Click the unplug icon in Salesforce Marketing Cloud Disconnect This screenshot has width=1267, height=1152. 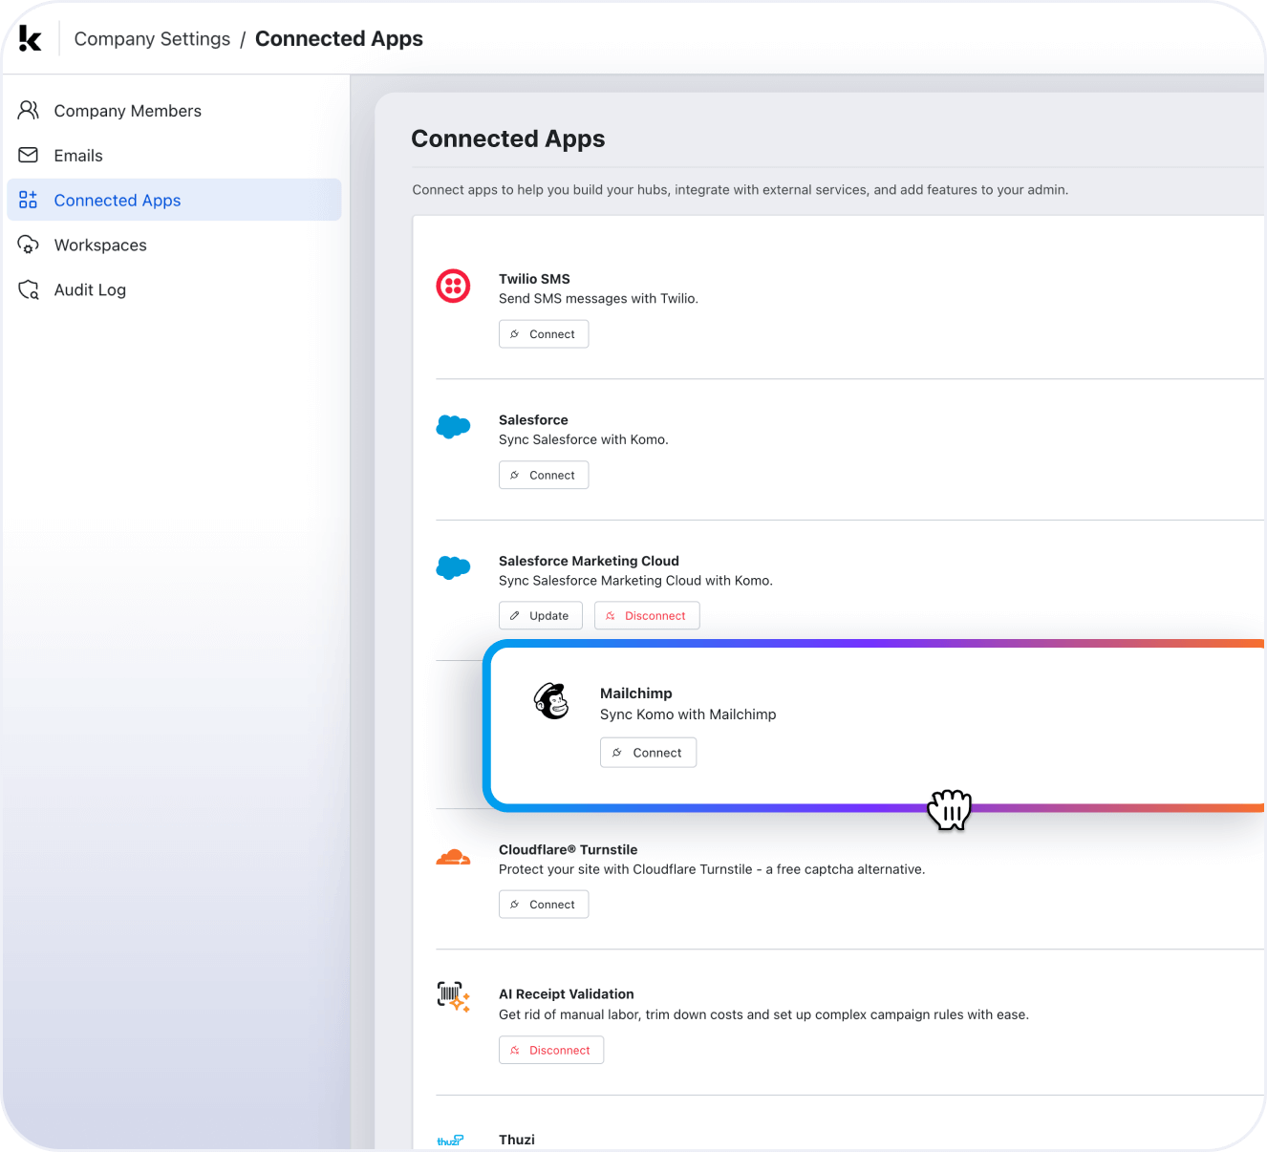(x=611, y=616)
